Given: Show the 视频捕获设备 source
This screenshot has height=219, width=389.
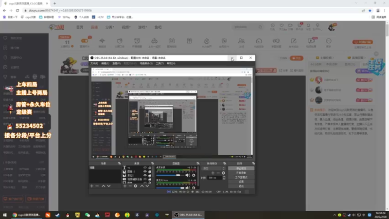Looking at the screenshot, I should 145,179.
